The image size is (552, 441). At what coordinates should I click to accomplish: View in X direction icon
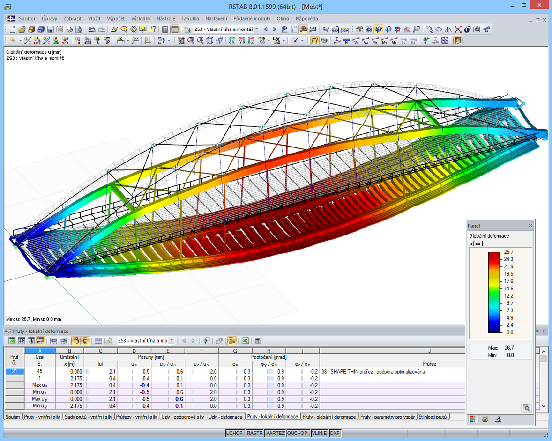click(x=232, y=40)
